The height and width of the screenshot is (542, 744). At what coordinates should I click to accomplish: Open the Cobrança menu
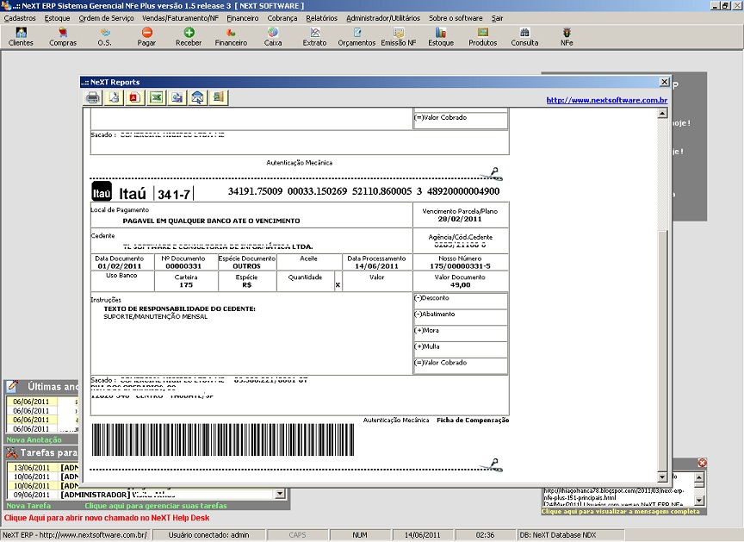pos(282,18)
